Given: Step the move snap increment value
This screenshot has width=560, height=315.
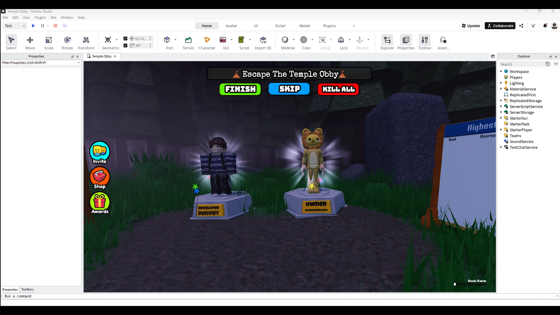Looking at the screenshot, I should coord(150,38).
